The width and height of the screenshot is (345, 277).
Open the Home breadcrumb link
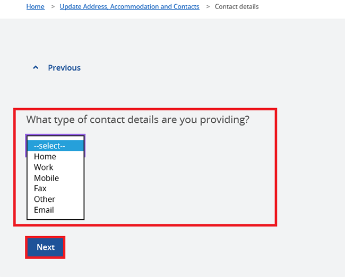pyautogui.click(x=36, y=6)
